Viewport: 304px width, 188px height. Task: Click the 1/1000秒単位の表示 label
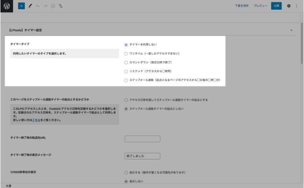click(23, 172)
